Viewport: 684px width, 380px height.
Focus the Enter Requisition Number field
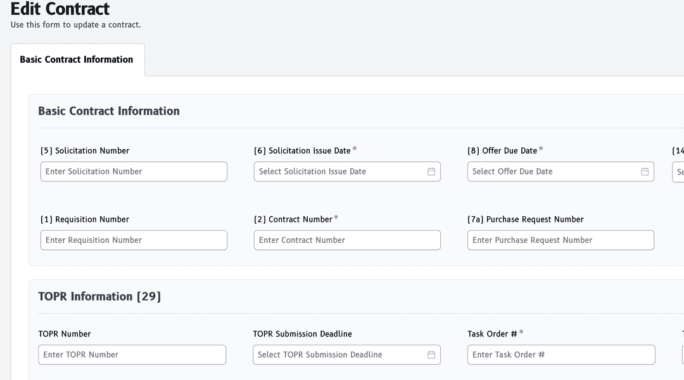tap(133, 240)
